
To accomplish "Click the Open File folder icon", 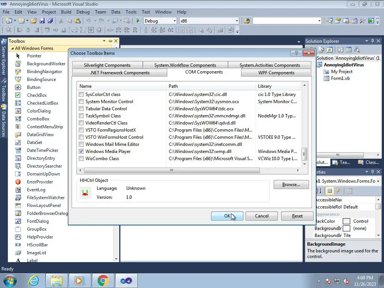I will pos(33,21).
